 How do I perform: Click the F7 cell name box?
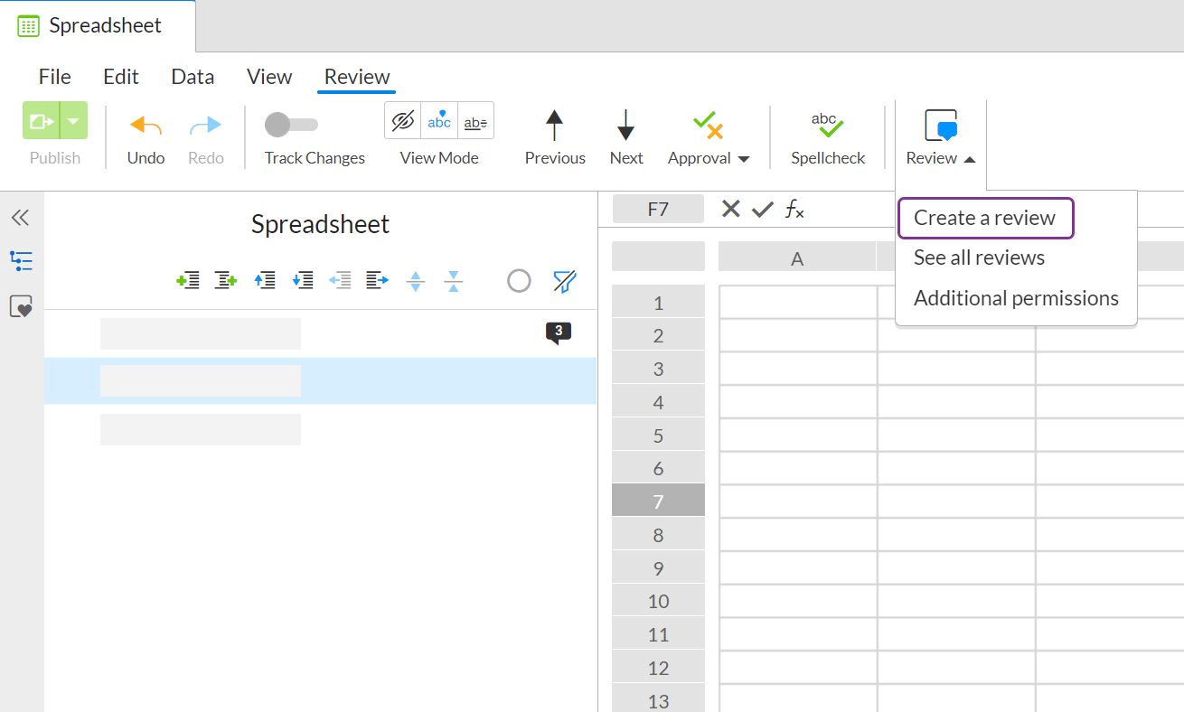point(658,209)
